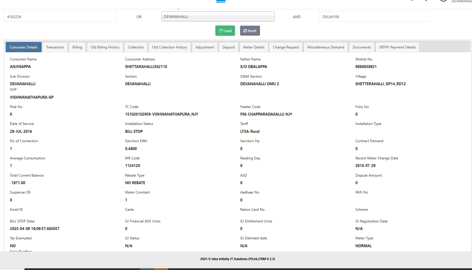Switch to the Change Request tab
Image resolution: width=472 pixels, height=270 pixels.
(x=286, y=47)
